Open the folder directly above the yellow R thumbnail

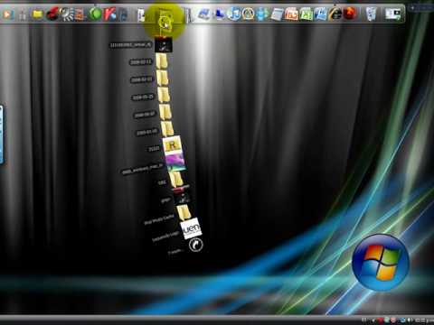click(x=167, y=129)
